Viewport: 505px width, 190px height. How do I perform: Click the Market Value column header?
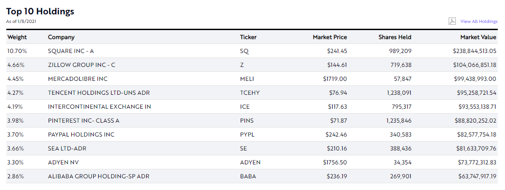[478, 37]
